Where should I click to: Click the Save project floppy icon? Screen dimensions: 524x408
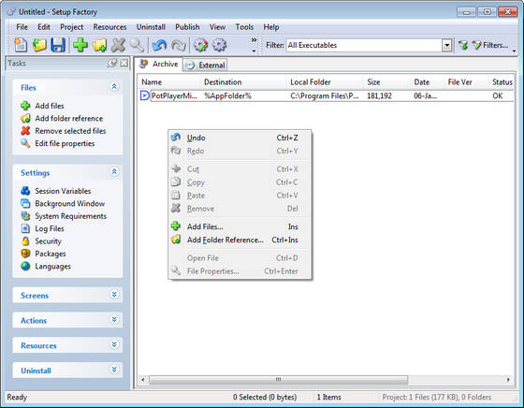58,45
